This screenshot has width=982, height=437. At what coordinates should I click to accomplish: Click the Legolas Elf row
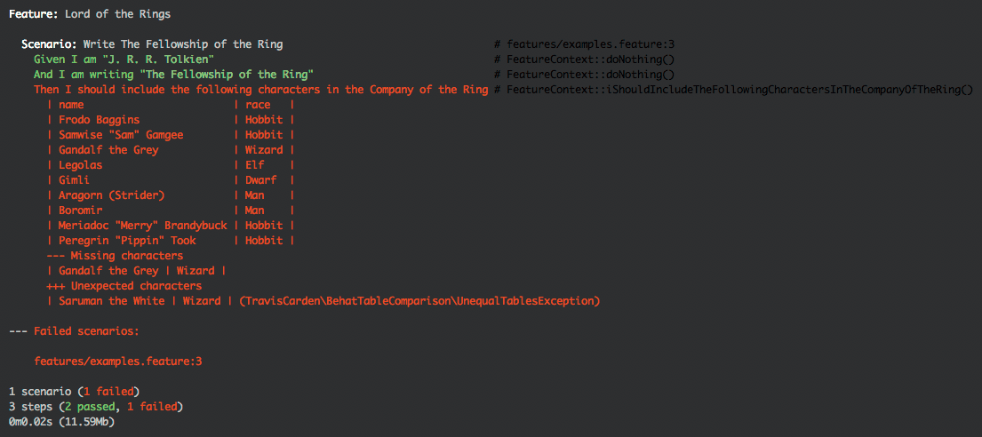pyautogui.click(x=171, y=165)
